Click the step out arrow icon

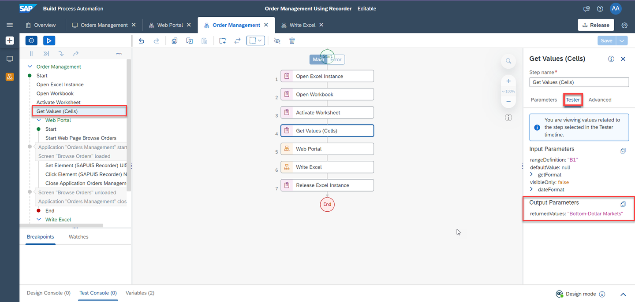tap(76, 54)
